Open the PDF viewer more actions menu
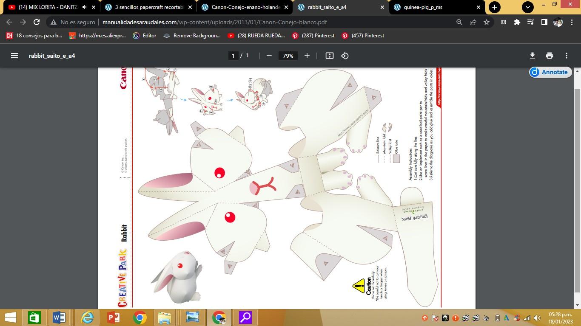This screenshot has width=581, height=326. (567, 56)
